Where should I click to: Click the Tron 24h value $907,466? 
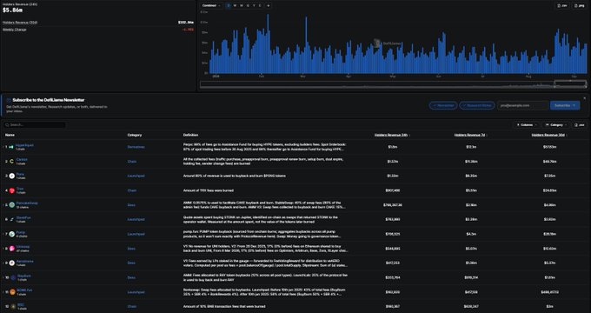[393, 190]
